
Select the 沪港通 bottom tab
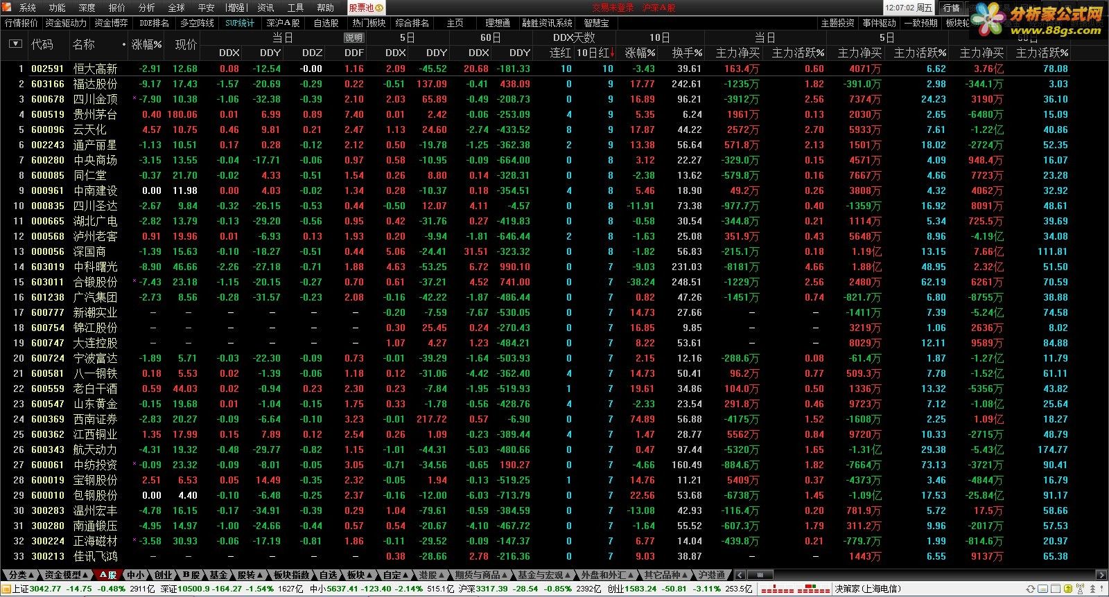712,575
